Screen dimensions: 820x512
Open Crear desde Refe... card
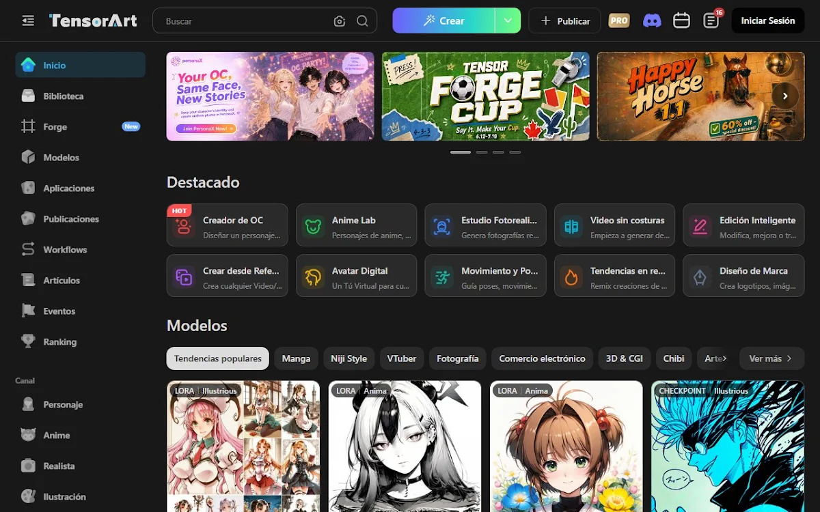click(227, 275)
